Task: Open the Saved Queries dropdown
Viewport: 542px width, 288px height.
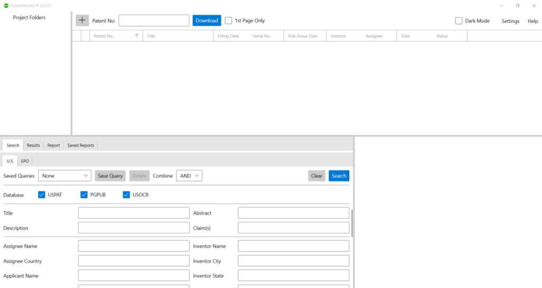Action: (65, 176)
